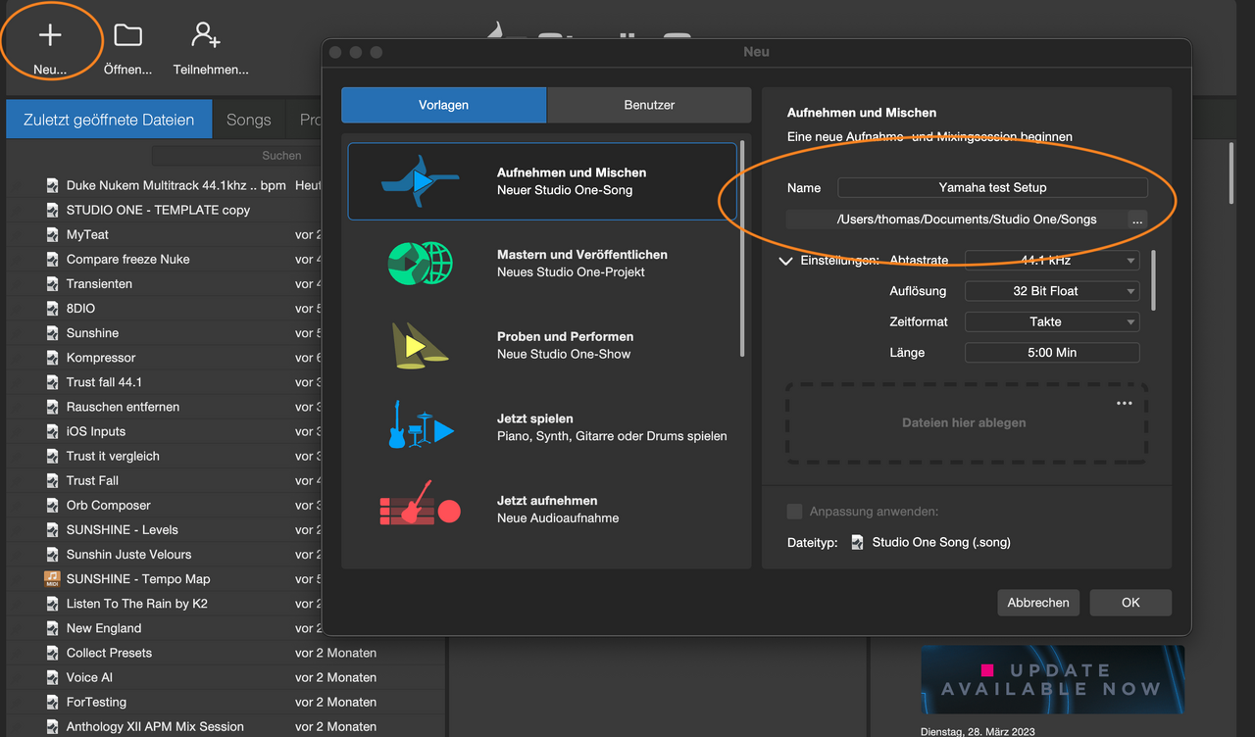Viewport: 1255px width, 737px height.
Task: Collapse the Einstellungen section chevron
Action: 785,261
